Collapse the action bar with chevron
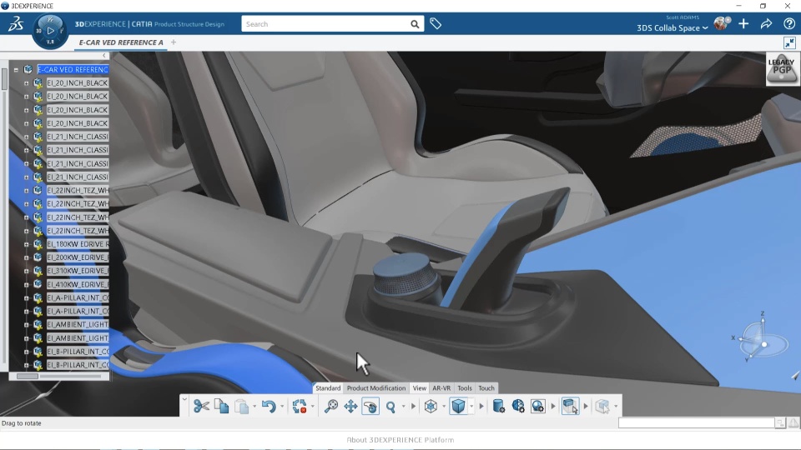801x450 pixels. [184, 399]
